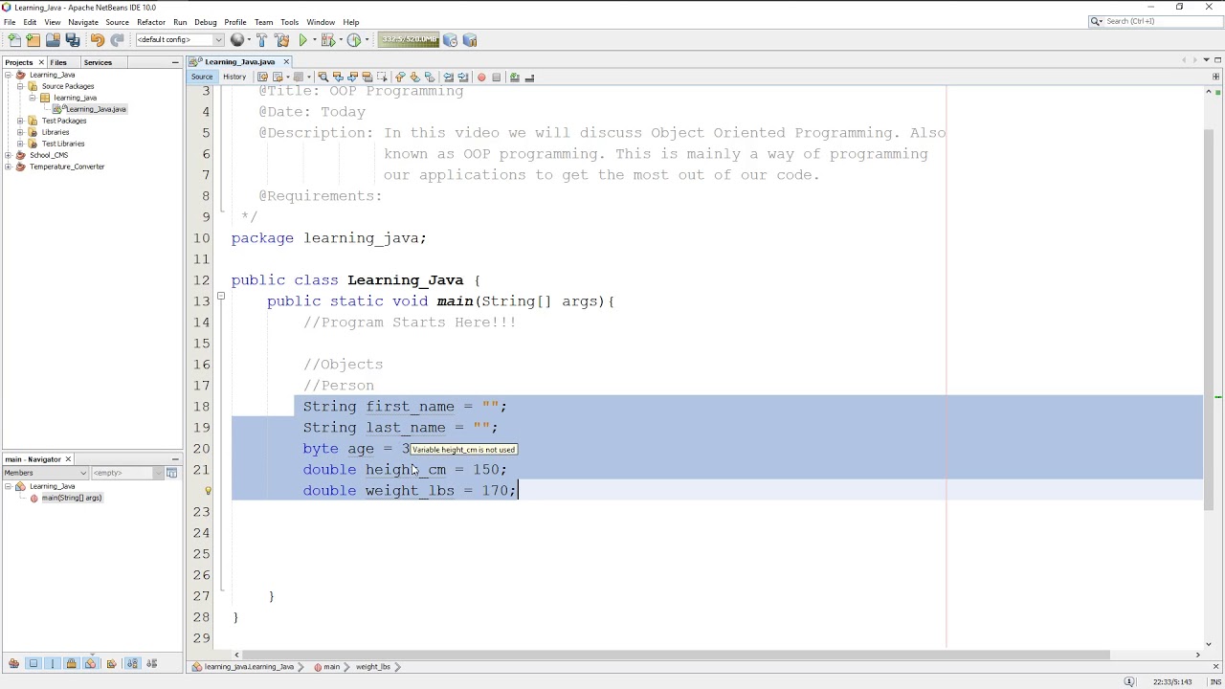Screen dimensions: 1225x689
Task: Click the Find Previous Occurrence icon
Action: pyautogui.click(x=338, y=77)
